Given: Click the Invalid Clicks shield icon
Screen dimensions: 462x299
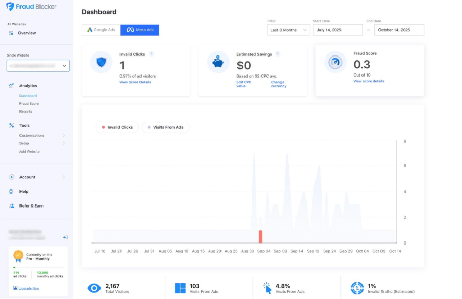Looking at the screenshot, I should [101, 62].
